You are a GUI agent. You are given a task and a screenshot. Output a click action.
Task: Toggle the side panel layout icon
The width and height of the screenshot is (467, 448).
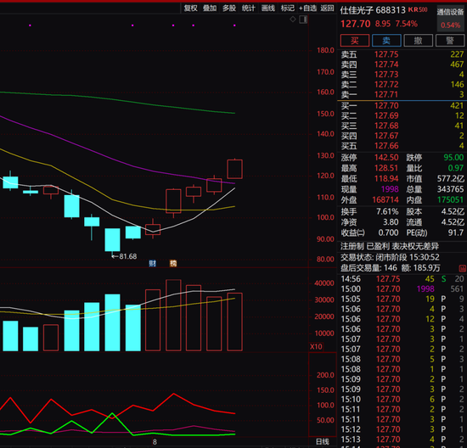pos(303,20)
